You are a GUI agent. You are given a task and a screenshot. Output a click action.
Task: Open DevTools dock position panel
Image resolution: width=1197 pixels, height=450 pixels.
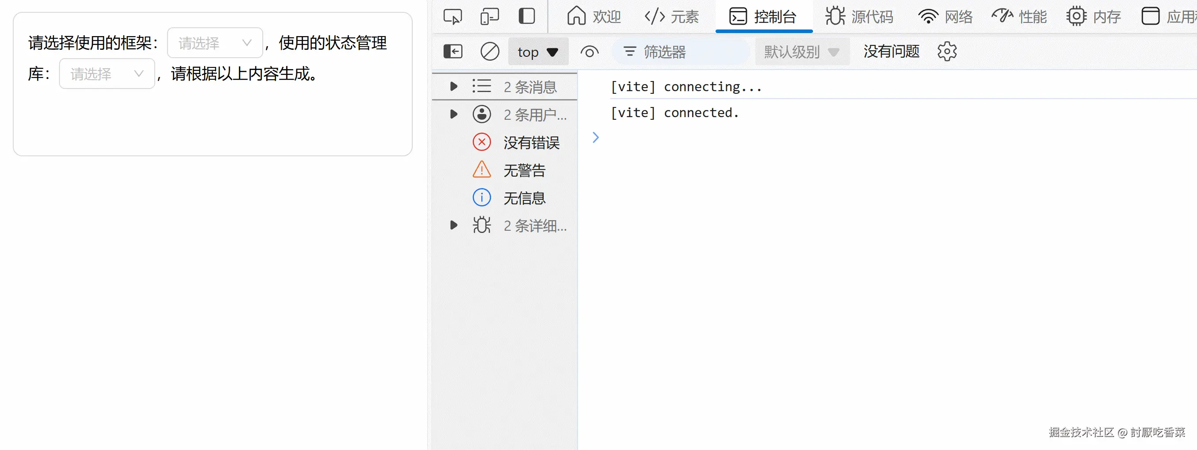point(526,16)
